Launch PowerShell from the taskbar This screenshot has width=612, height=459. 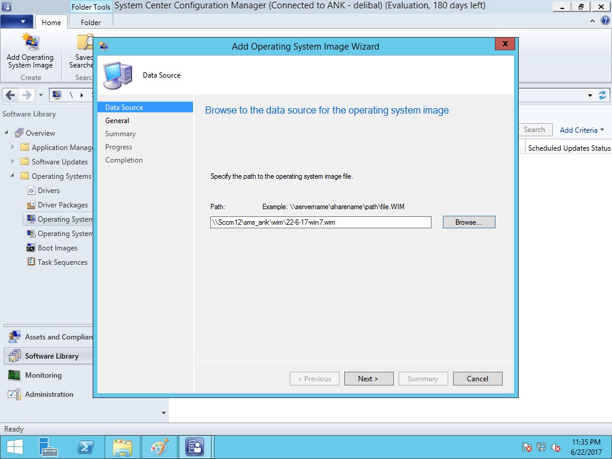[x=85, y=447]
